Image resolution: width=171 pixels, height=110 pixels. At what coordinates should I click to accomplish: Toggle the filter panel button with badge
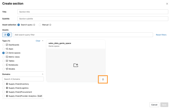coord(7,35)
